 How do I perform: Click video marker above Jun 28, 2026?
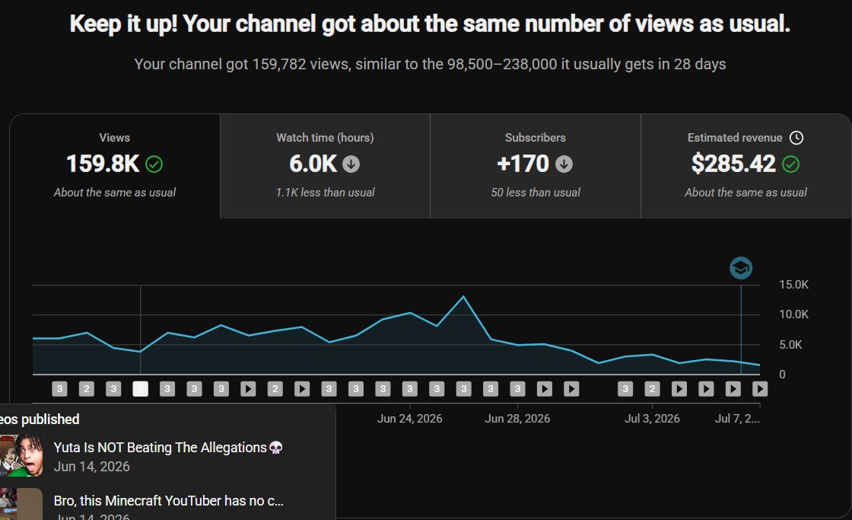coord(517,389)
